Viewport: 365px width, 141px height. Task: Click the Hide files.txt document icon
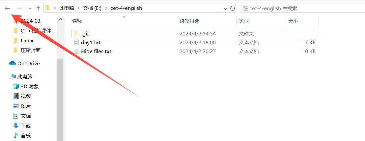(76, 51)
